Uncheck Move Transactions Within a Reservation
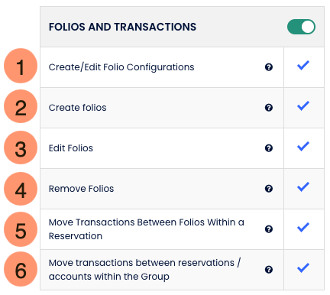330x295 pixels. click(x=303, y=228)
